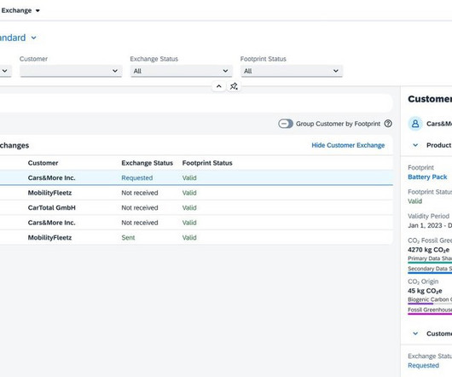Click Sent status for MobilityFleetz
The height and width of the screenshot is (377, 452).
pyautogui.click(x=128, y=238)
